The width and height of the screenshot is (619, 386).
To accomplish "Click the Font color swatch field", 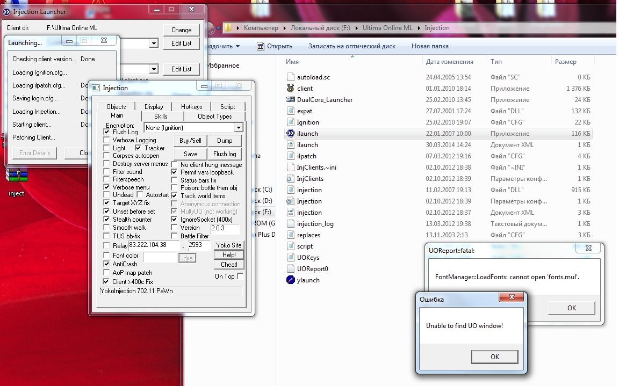I will (159, 257).
